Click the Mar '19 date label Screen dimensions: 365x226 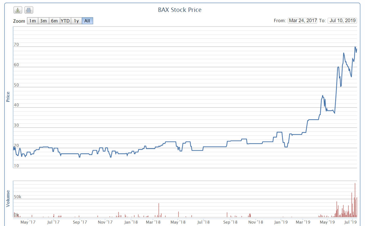coord(303,222)
